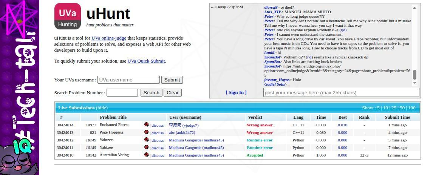Screen dimensions: 433x175
Task: Click Best time 0.010 for Enchanted Forest
Action: click(342, 125)
